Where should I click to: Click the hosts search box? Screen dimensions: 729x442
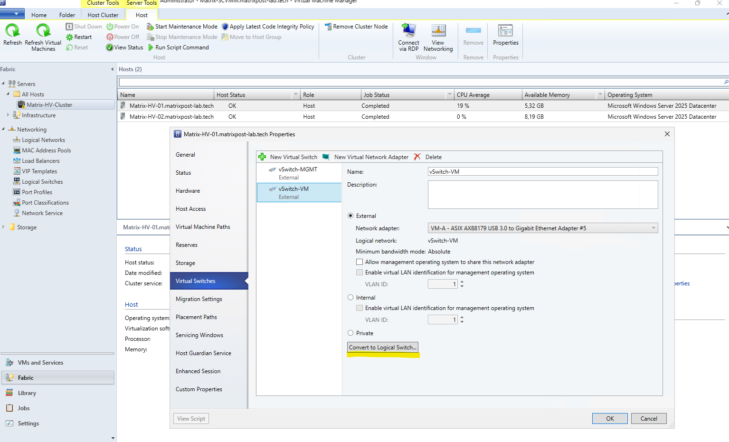(x=423, y=82)
